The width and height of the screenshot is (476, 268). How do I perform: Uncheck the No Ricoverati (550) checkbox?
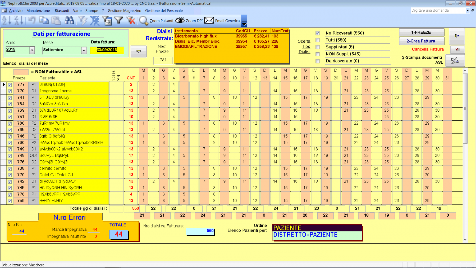pyautogui.click(x=318, y=33)
